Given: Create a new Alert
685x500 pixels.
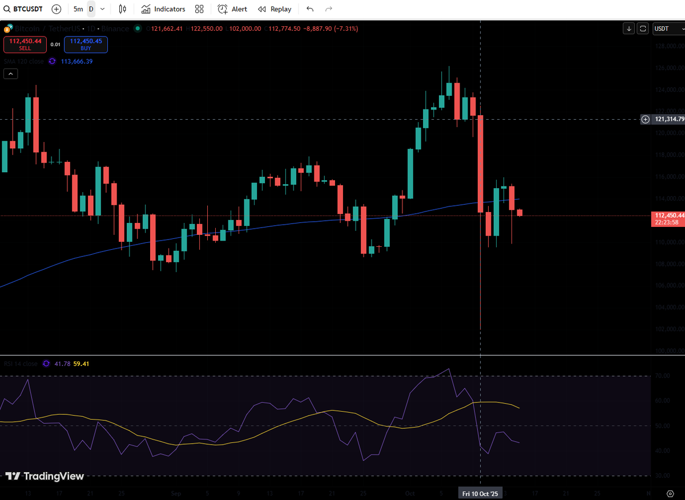Looking at the screenshot, I should pyautogui.click(x=233, y=9).
